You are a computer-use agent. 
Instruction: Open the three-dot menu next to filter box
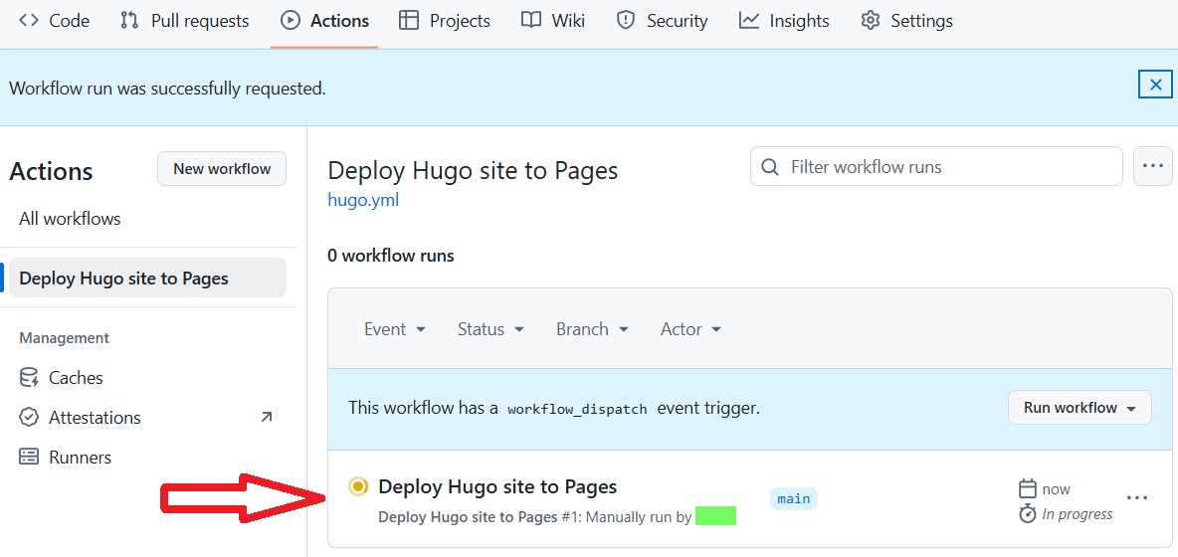pos(1152,166)
